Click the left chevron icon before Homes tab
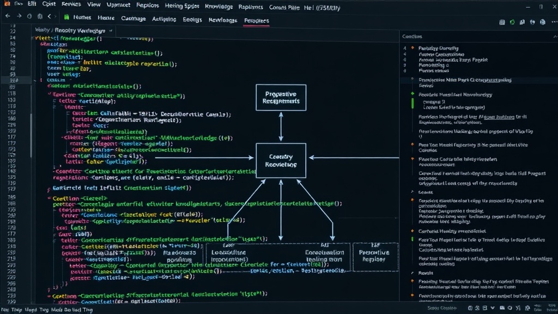 click(50, 16)
